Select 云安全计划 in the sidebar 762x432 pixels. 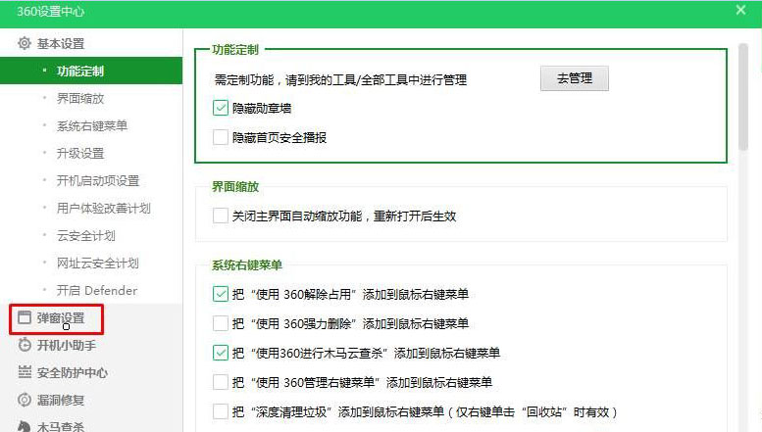(x=86, y=235)
